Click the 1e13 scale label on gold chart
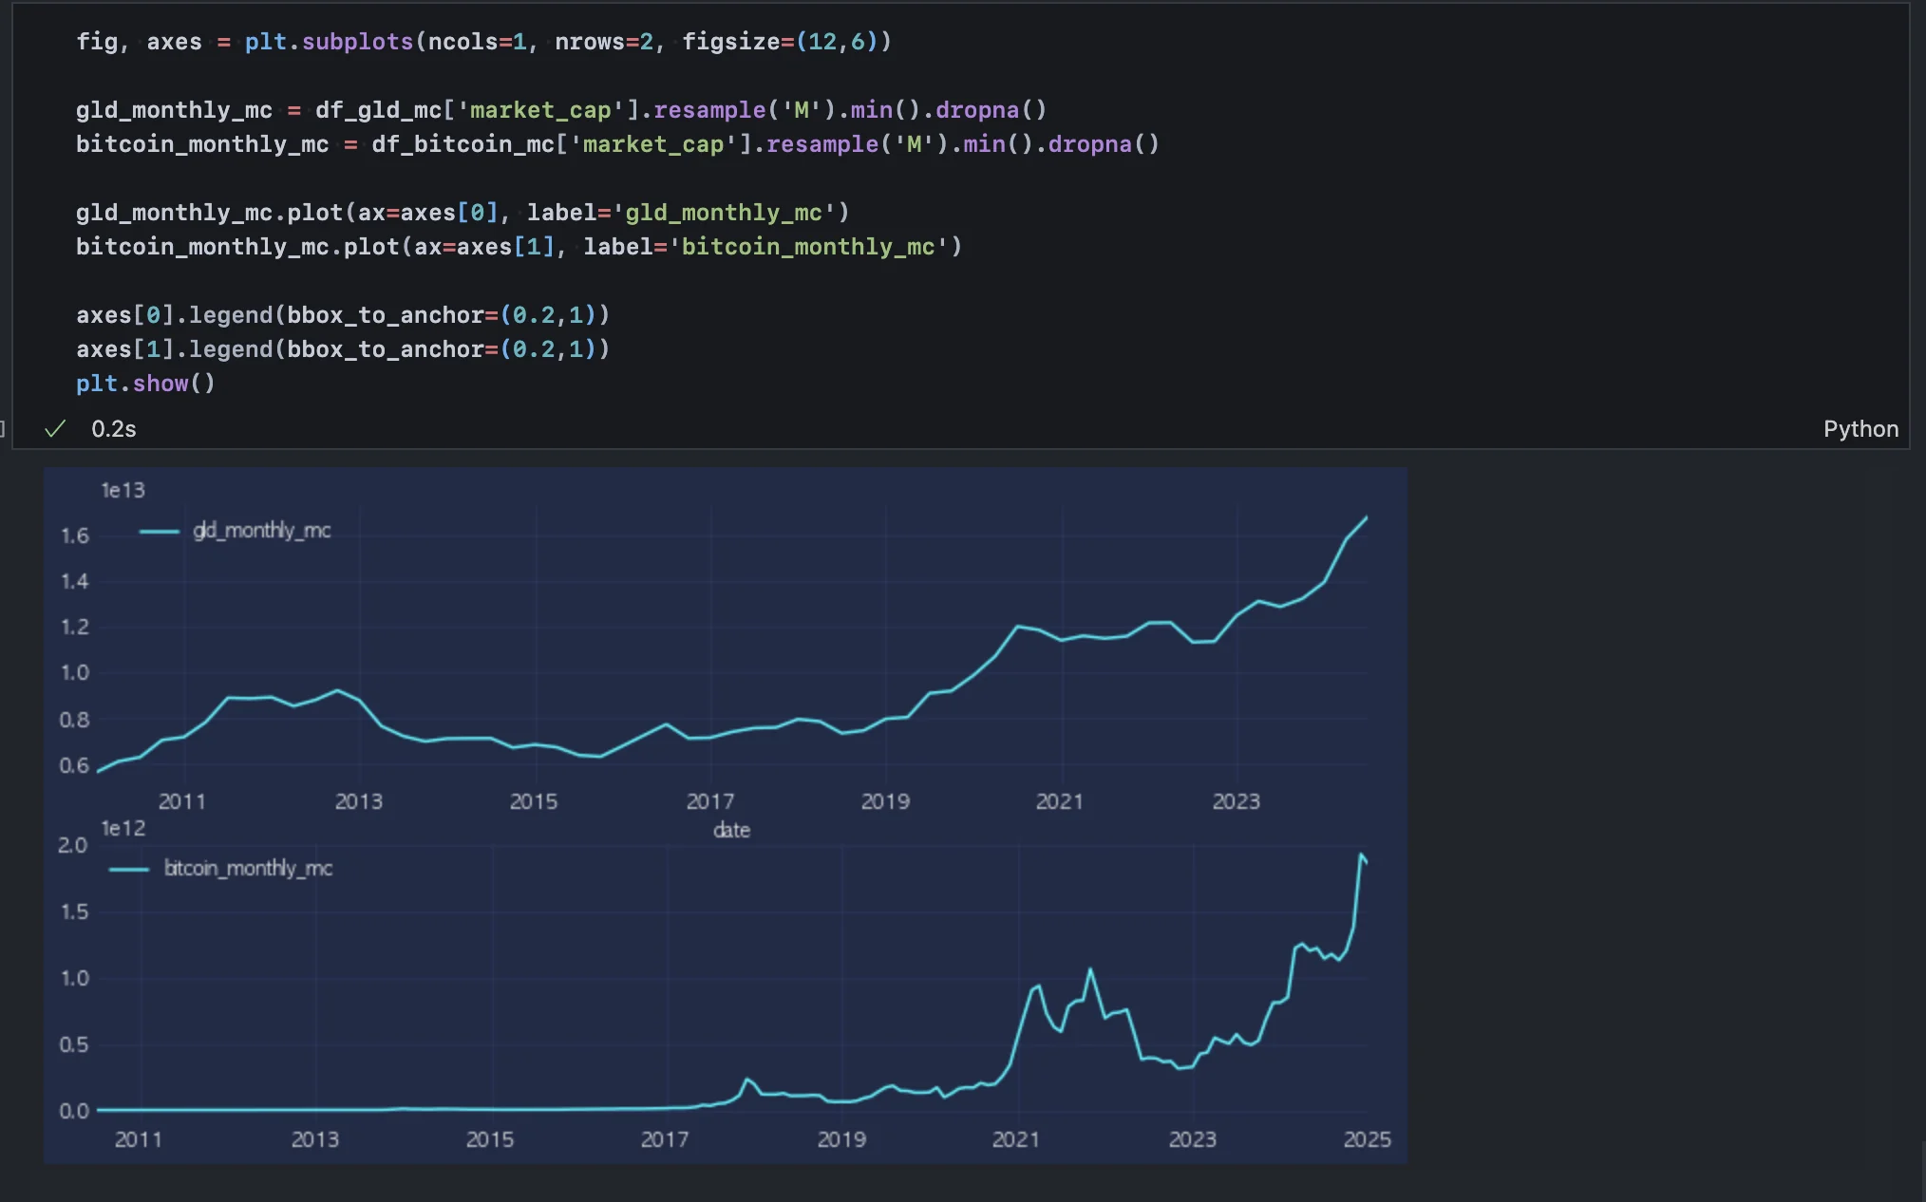The image size is (1926, 1202). [x=123, y=491]
